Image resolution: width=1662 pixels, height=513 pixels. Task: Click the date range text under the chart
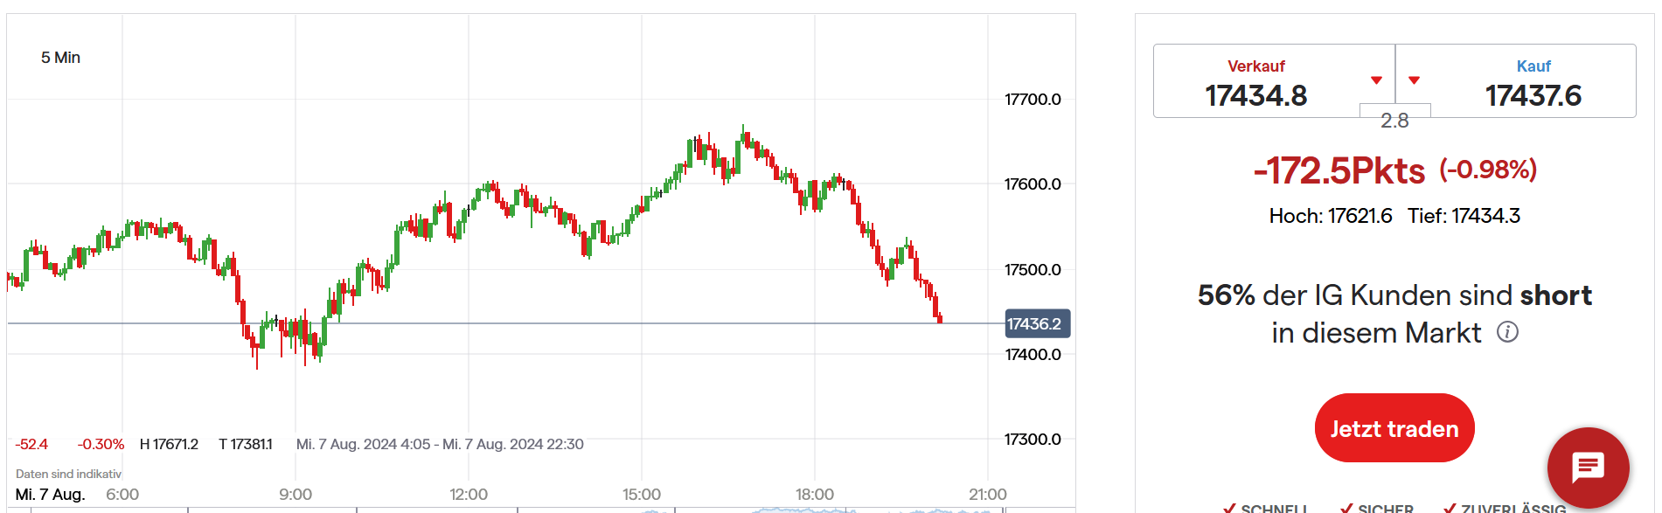coord(440,444)
